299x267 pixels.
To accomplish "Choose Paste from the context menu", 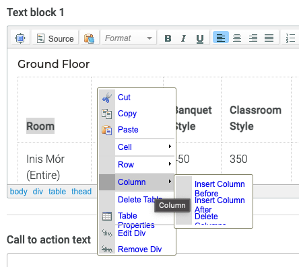I will coord(137,130).
